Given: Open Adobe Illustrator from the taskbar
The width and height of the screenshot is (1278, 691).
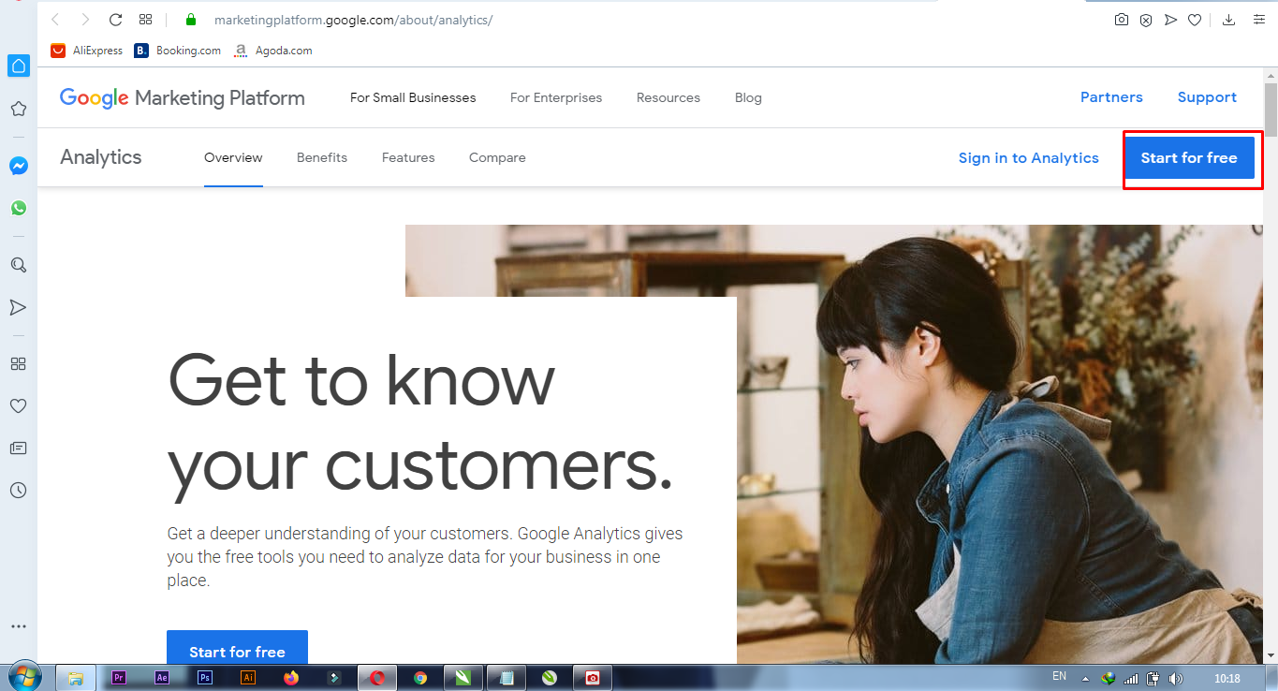Looking at the screenshot, I should (248, 678).
